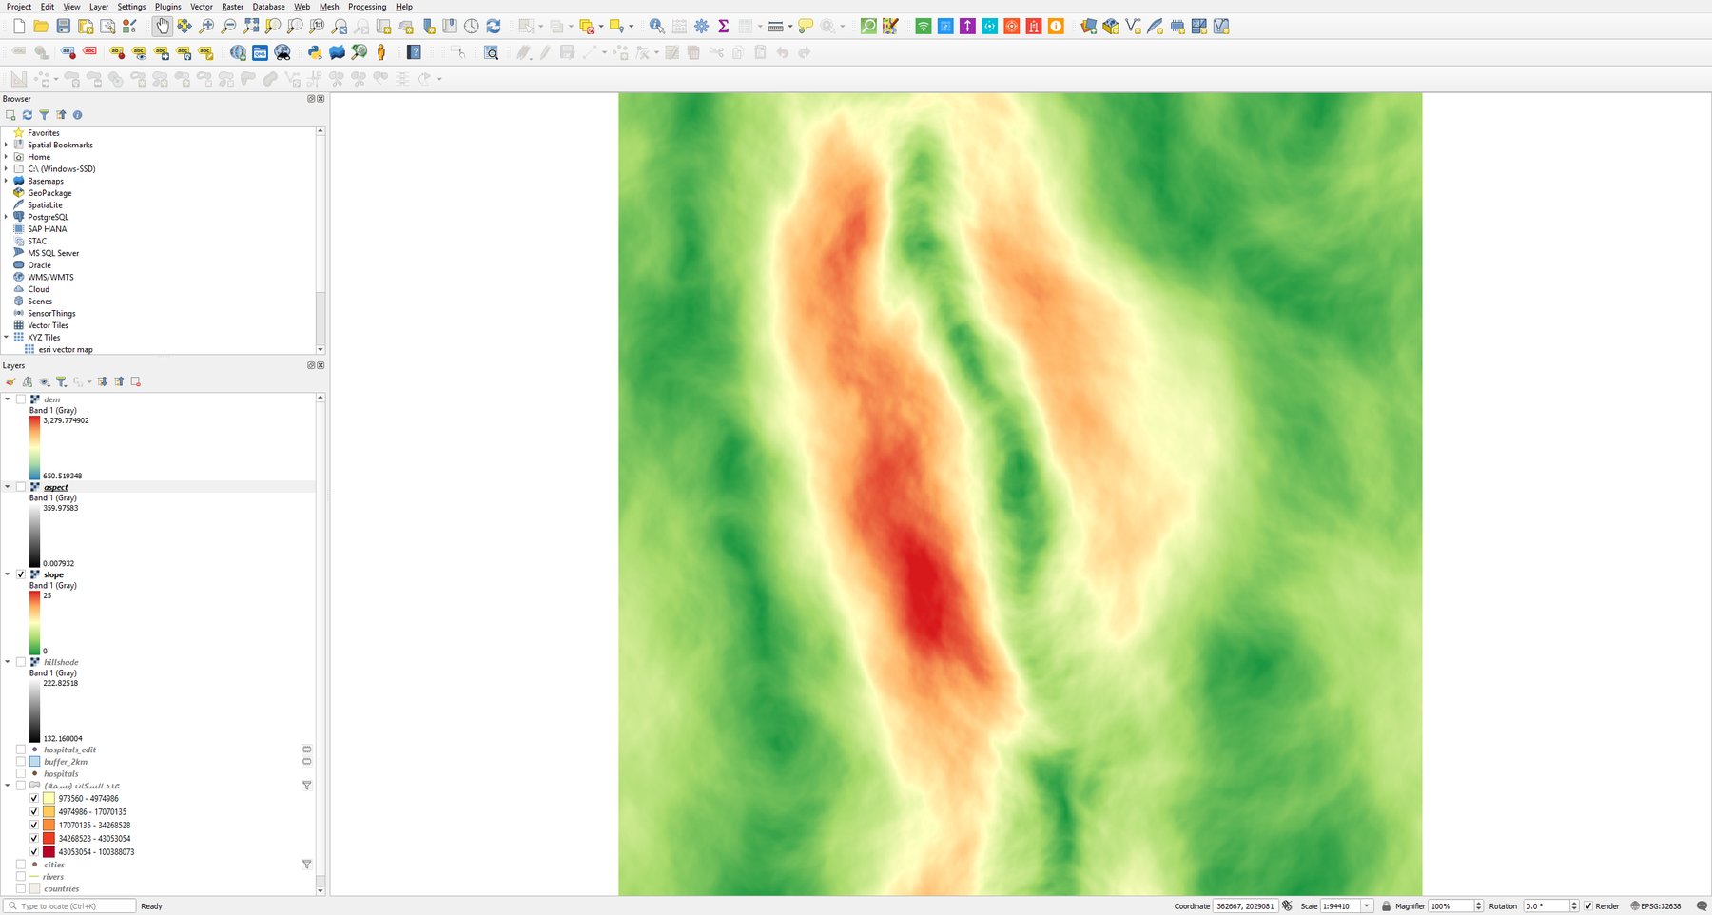Click the Type to locate search field
This screenshot has width=1712, height=915.
coord(69,906)
